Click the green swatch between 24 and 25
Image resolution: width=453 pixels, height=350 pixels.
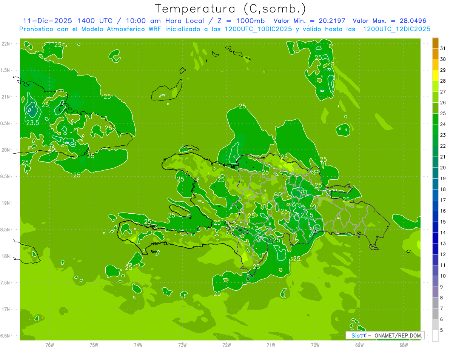[435, 119]
